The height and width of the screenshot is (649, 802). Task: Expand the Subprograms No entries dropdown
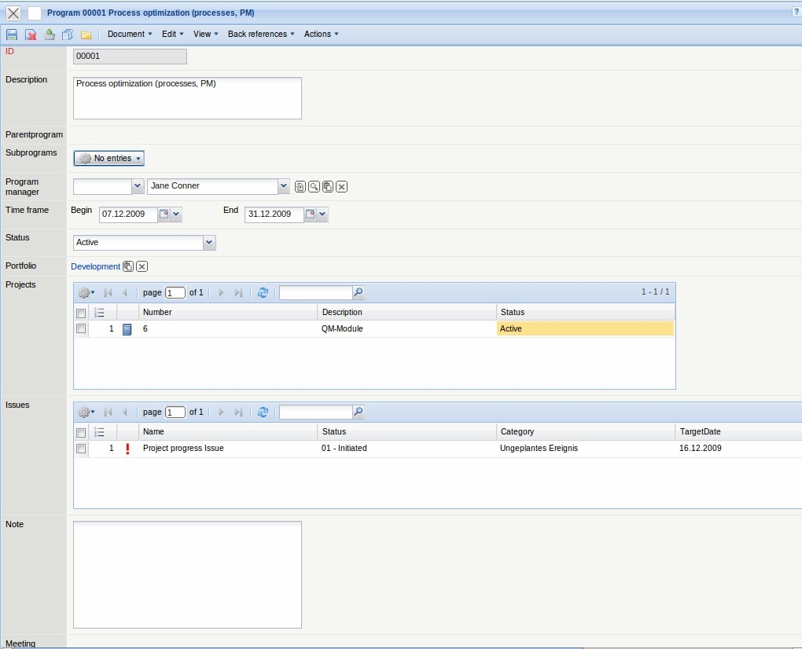pyautogui.click(x=109, y=159)
